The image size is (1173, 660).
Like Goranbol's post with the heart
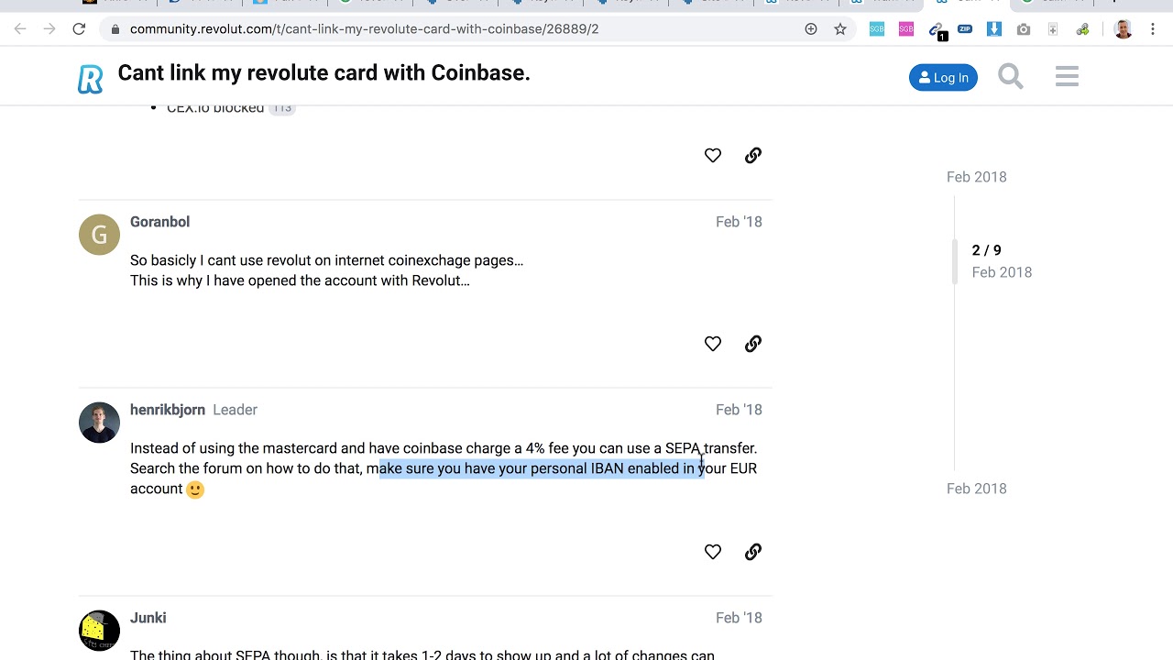713,344
